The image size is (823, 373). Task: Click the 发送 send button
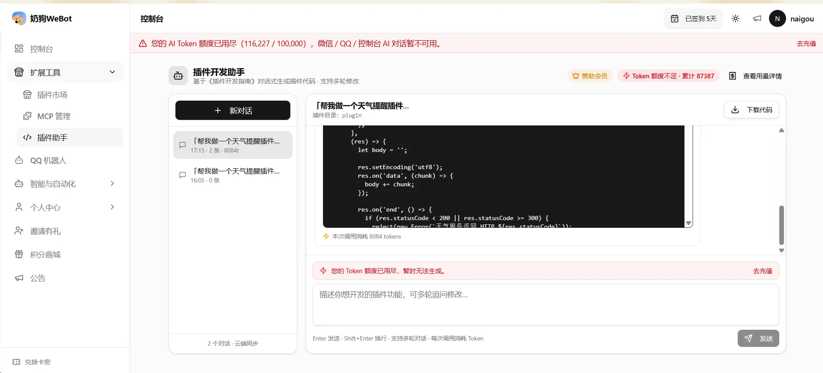pos(758,338)
